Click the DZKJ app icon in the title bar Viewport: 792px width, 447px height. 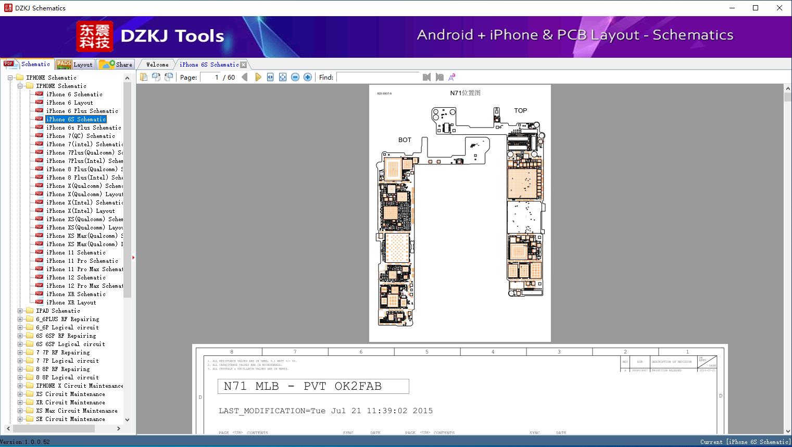click(x=8, y=8)
